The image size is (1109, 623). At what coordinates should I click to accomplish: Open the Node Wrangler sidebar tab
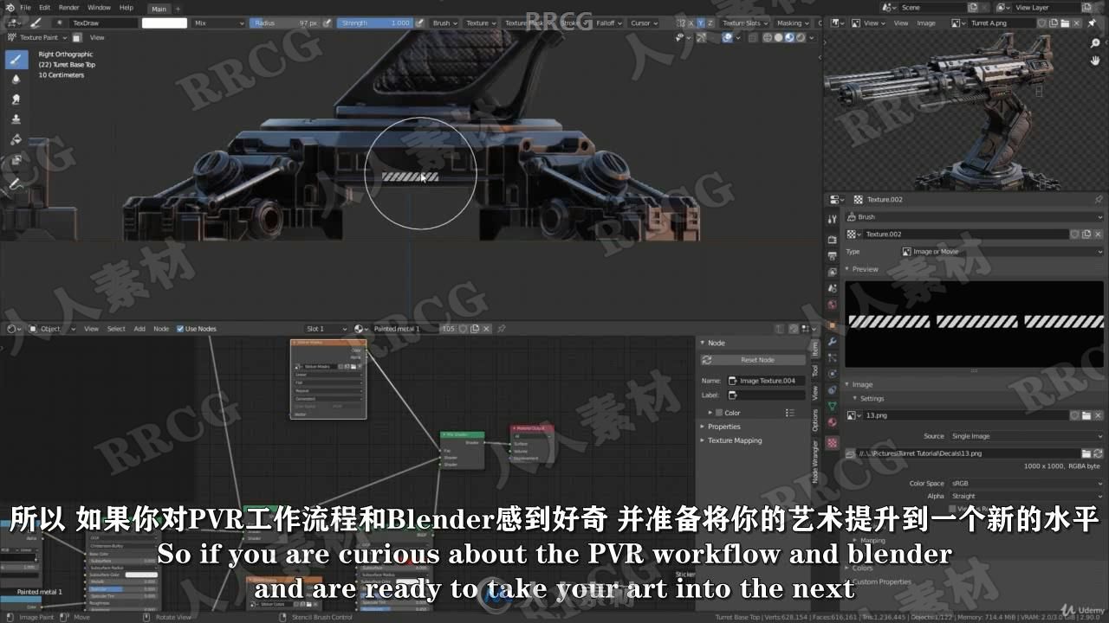point(814,461)
